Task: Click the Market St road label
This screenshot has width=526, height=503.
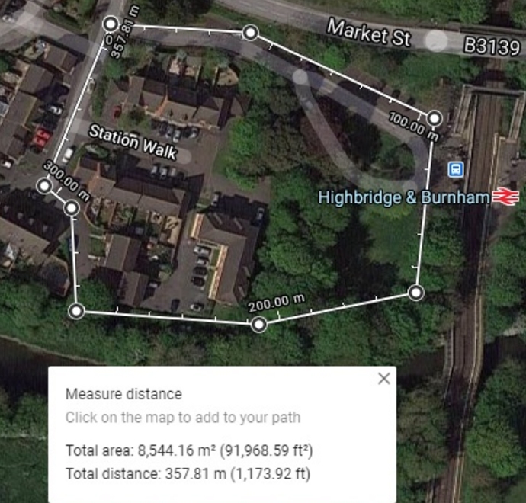Action: pyautogui.click(x=369, y=33)
